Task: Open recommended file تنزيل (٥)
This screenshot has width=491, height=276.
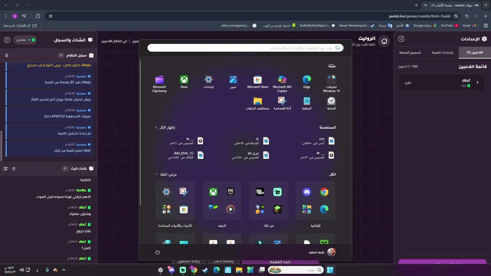Action: pos(250,155)
